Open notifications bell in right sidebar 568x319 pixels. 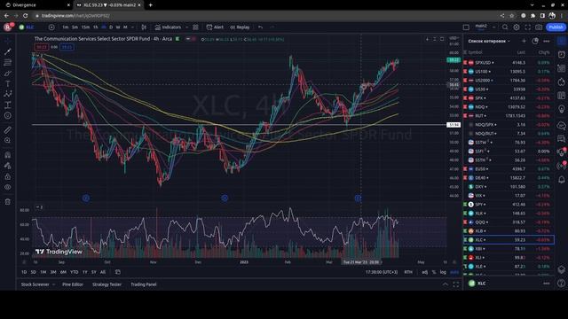tap(562, 179)
